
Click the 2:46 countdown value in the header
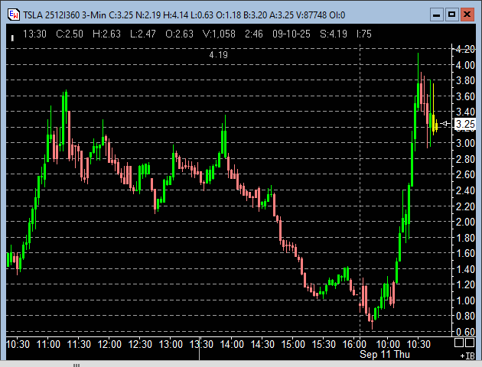pyautogui.click(x=254, y=34)
